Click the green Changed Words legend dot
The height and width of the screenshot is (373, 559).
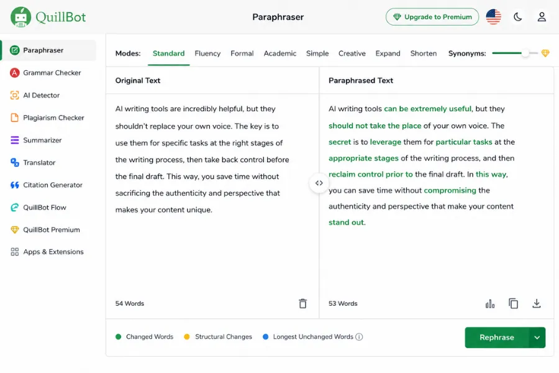click(x=119, y=336)
